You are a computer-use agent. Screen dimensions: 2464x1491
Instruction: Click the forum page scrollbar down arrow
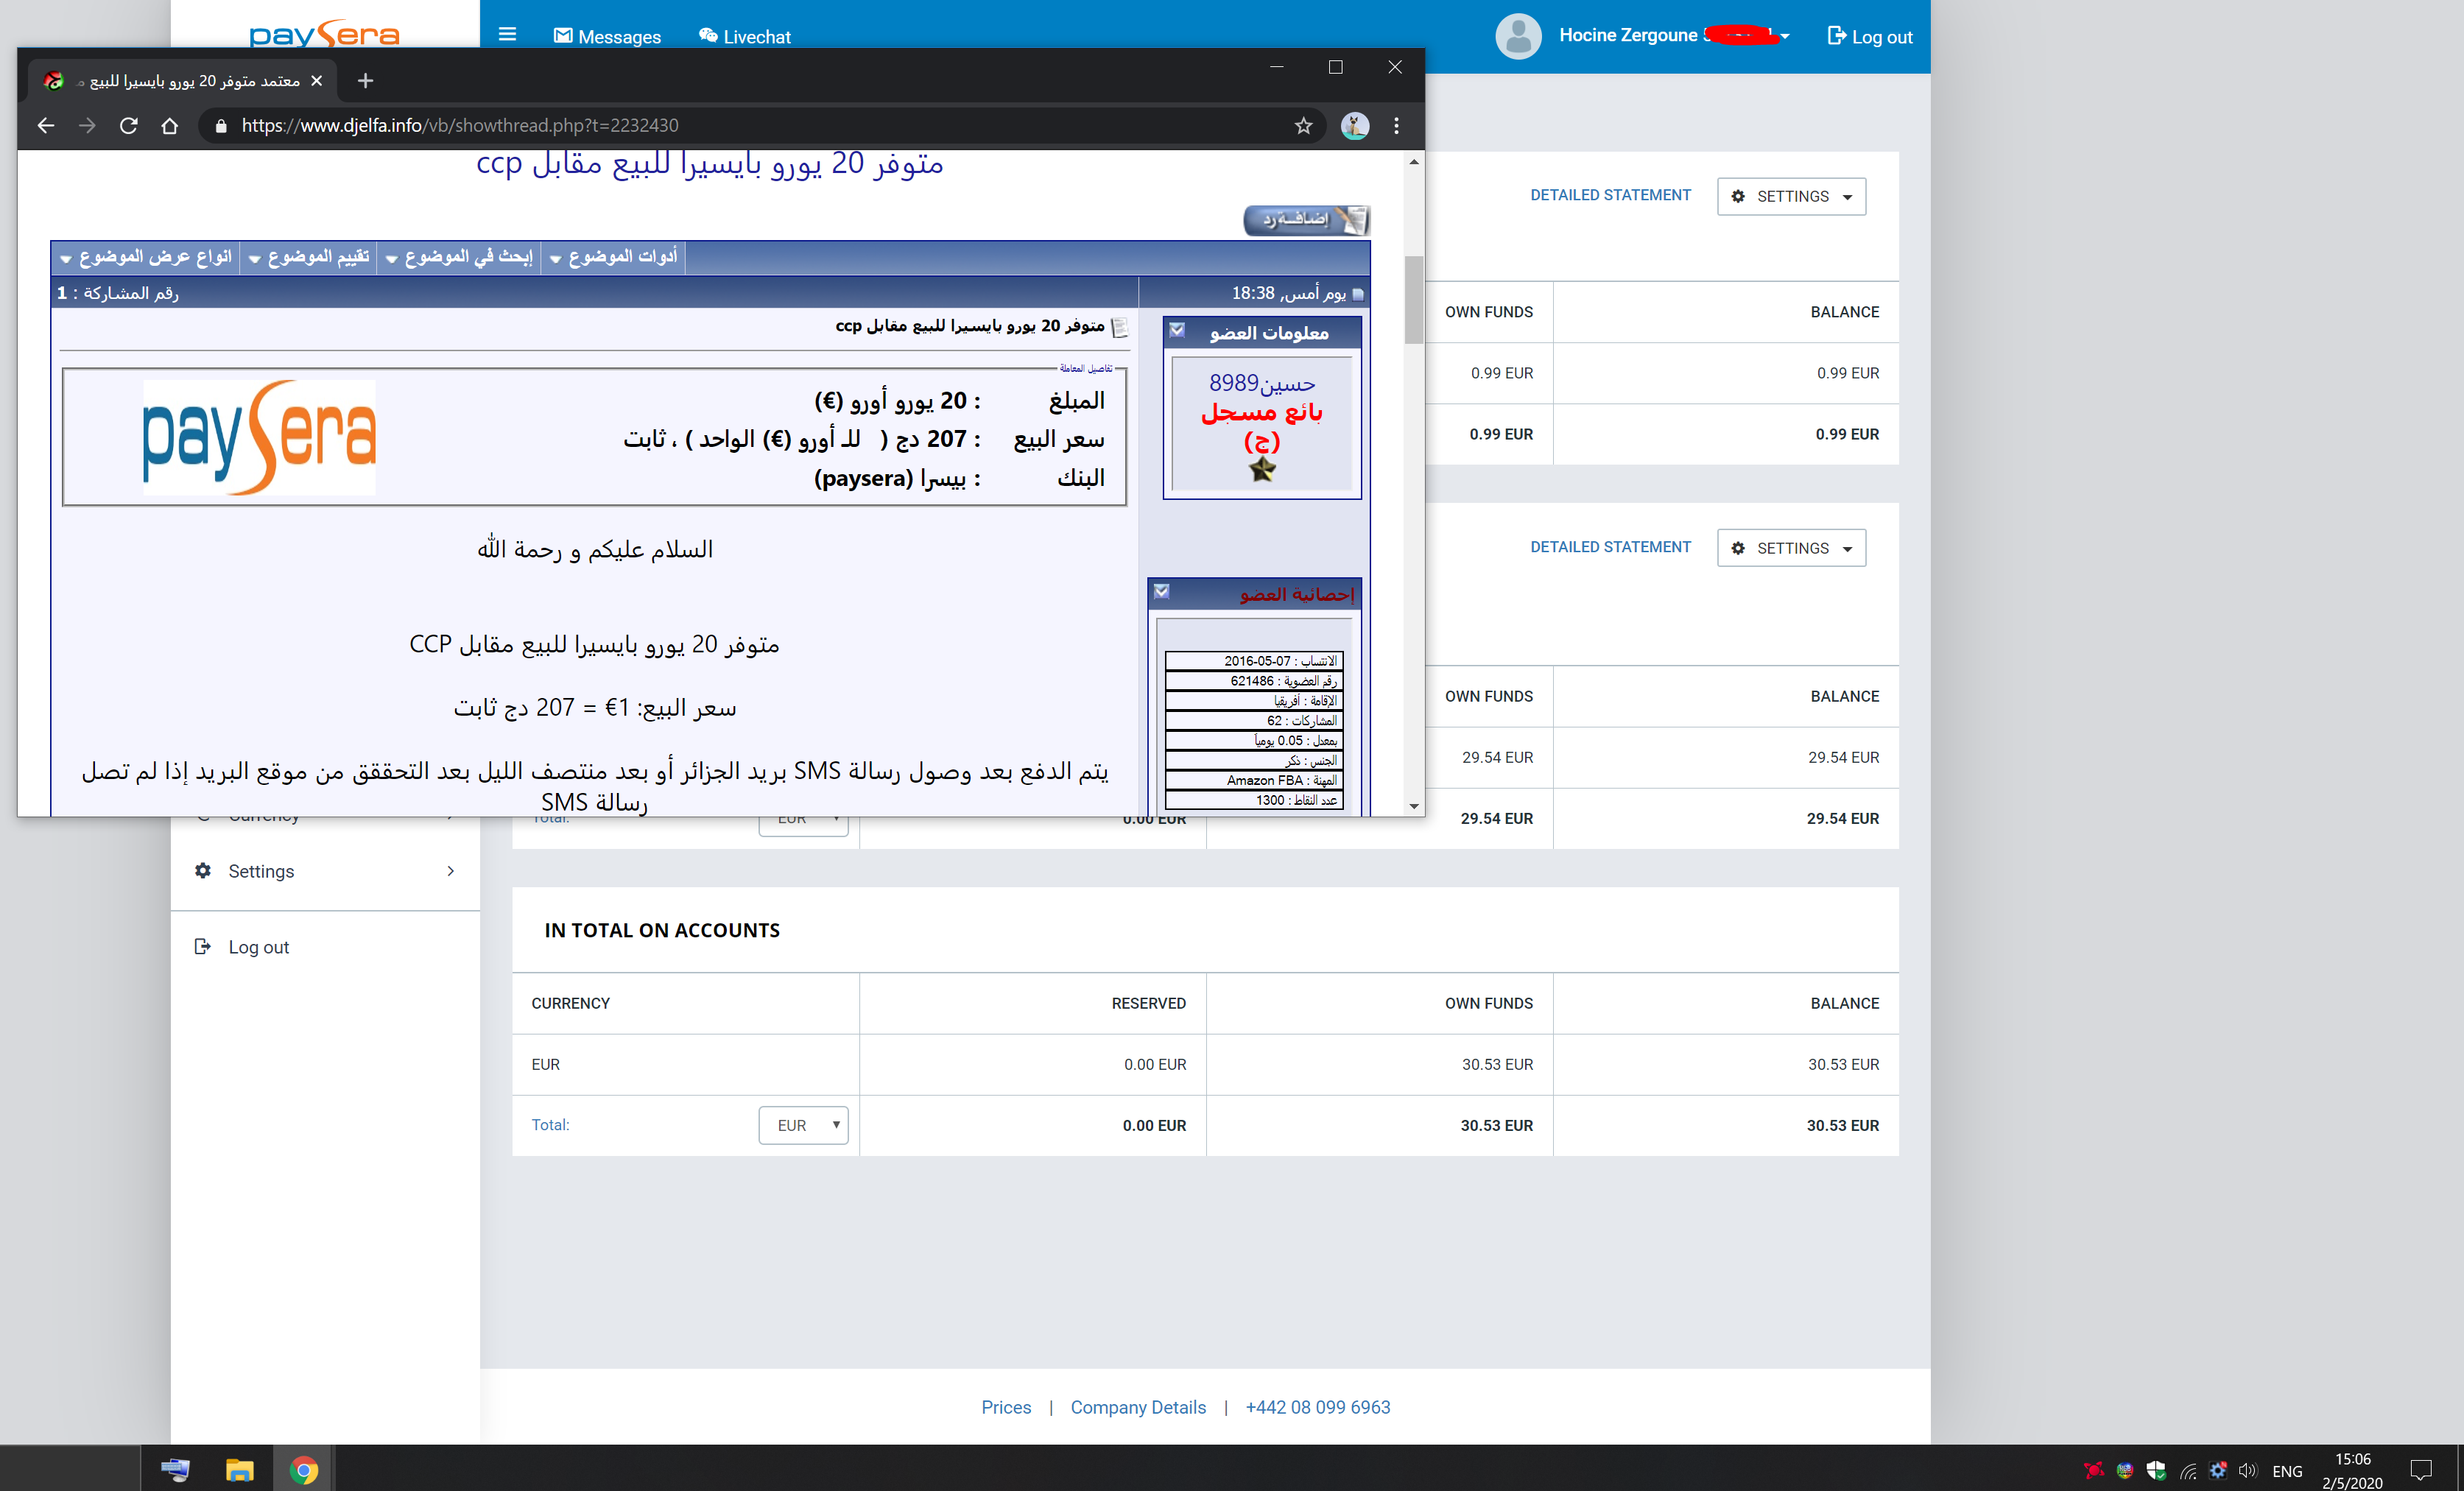pyautogui.click(x=1414, y=806)
